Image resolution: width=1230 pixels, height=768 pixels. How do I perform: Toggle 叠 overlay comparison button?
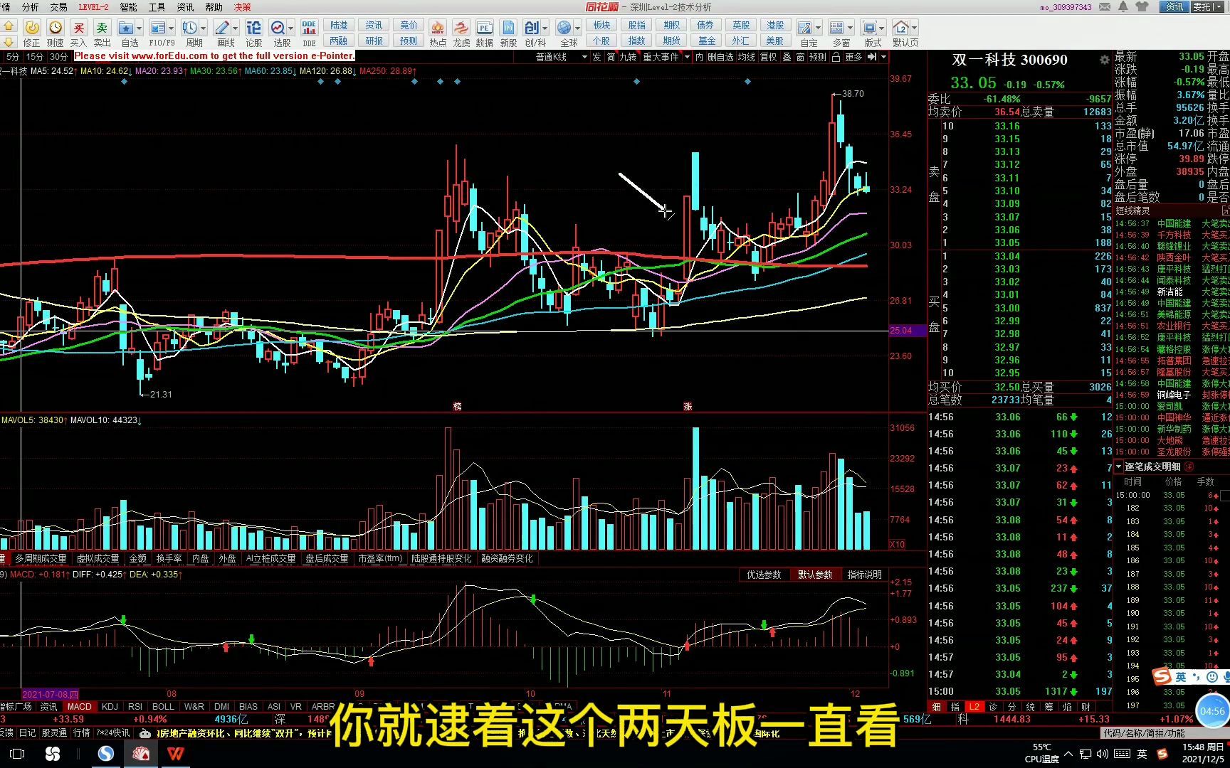[787, 57]
